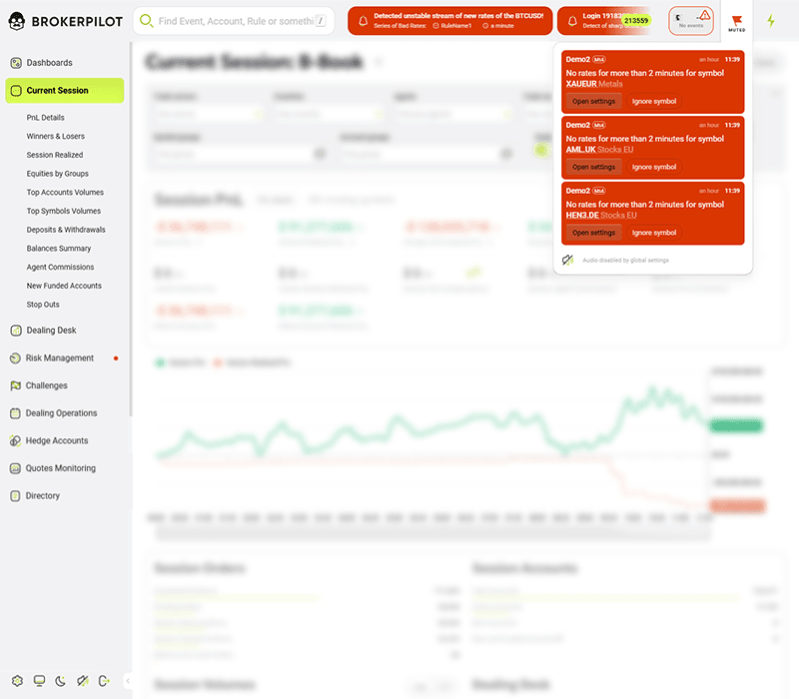This screenshot has height=699, width=799.
Task: Select the Risk Management sidebar icon
Action: tap(17, 357)
